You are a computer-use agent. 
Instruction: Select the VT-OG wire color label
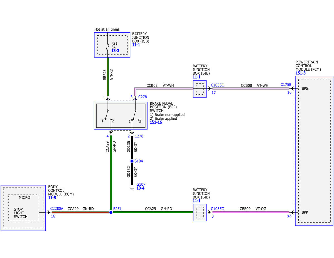(261, 208)
